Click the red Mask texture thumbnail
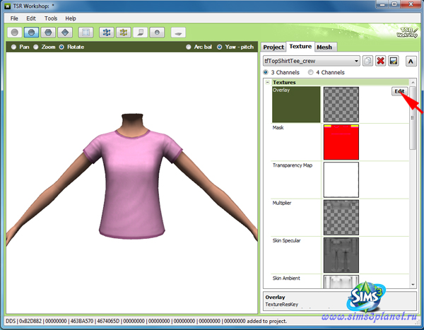 (341, 142)
